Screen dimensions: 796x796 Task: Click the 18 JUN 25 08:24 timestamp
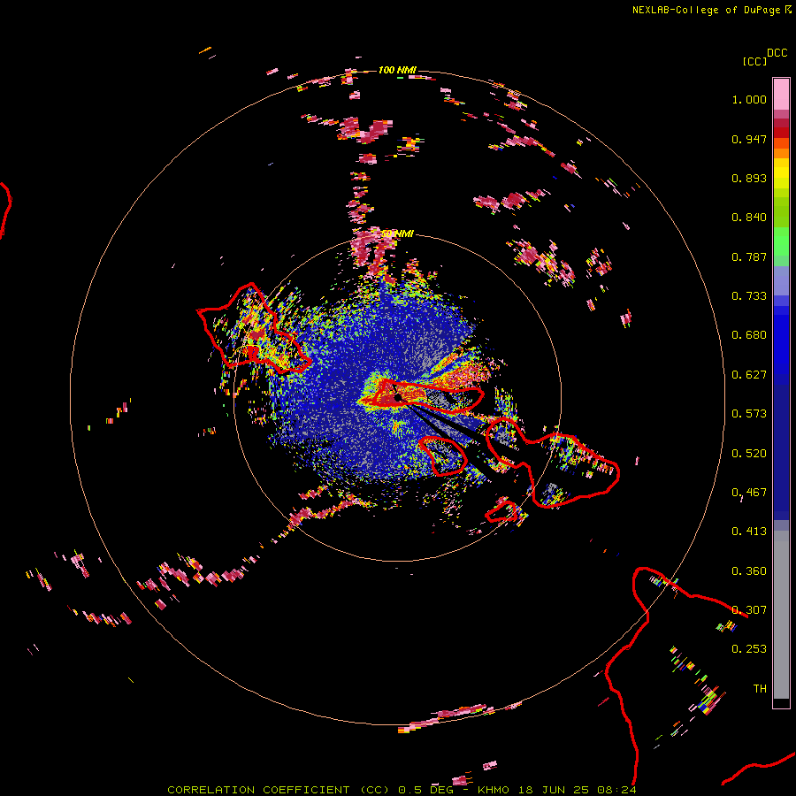tap(578, 790)
